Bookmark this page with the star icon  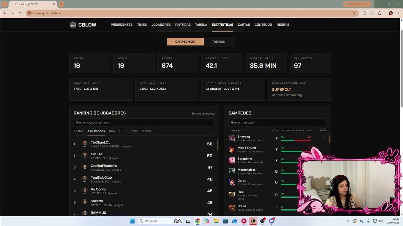[x=354, y=13]
